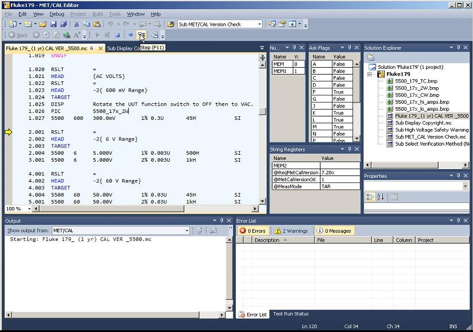Click the Stop debugging square icon
The height and width of the screenshot is (332, 473).
(x=118, y=36)
